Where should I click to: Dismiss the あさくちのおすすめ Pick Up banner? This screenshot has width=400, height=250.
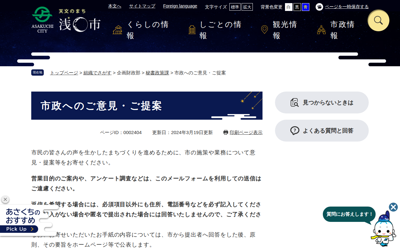(x=5, y=199)
